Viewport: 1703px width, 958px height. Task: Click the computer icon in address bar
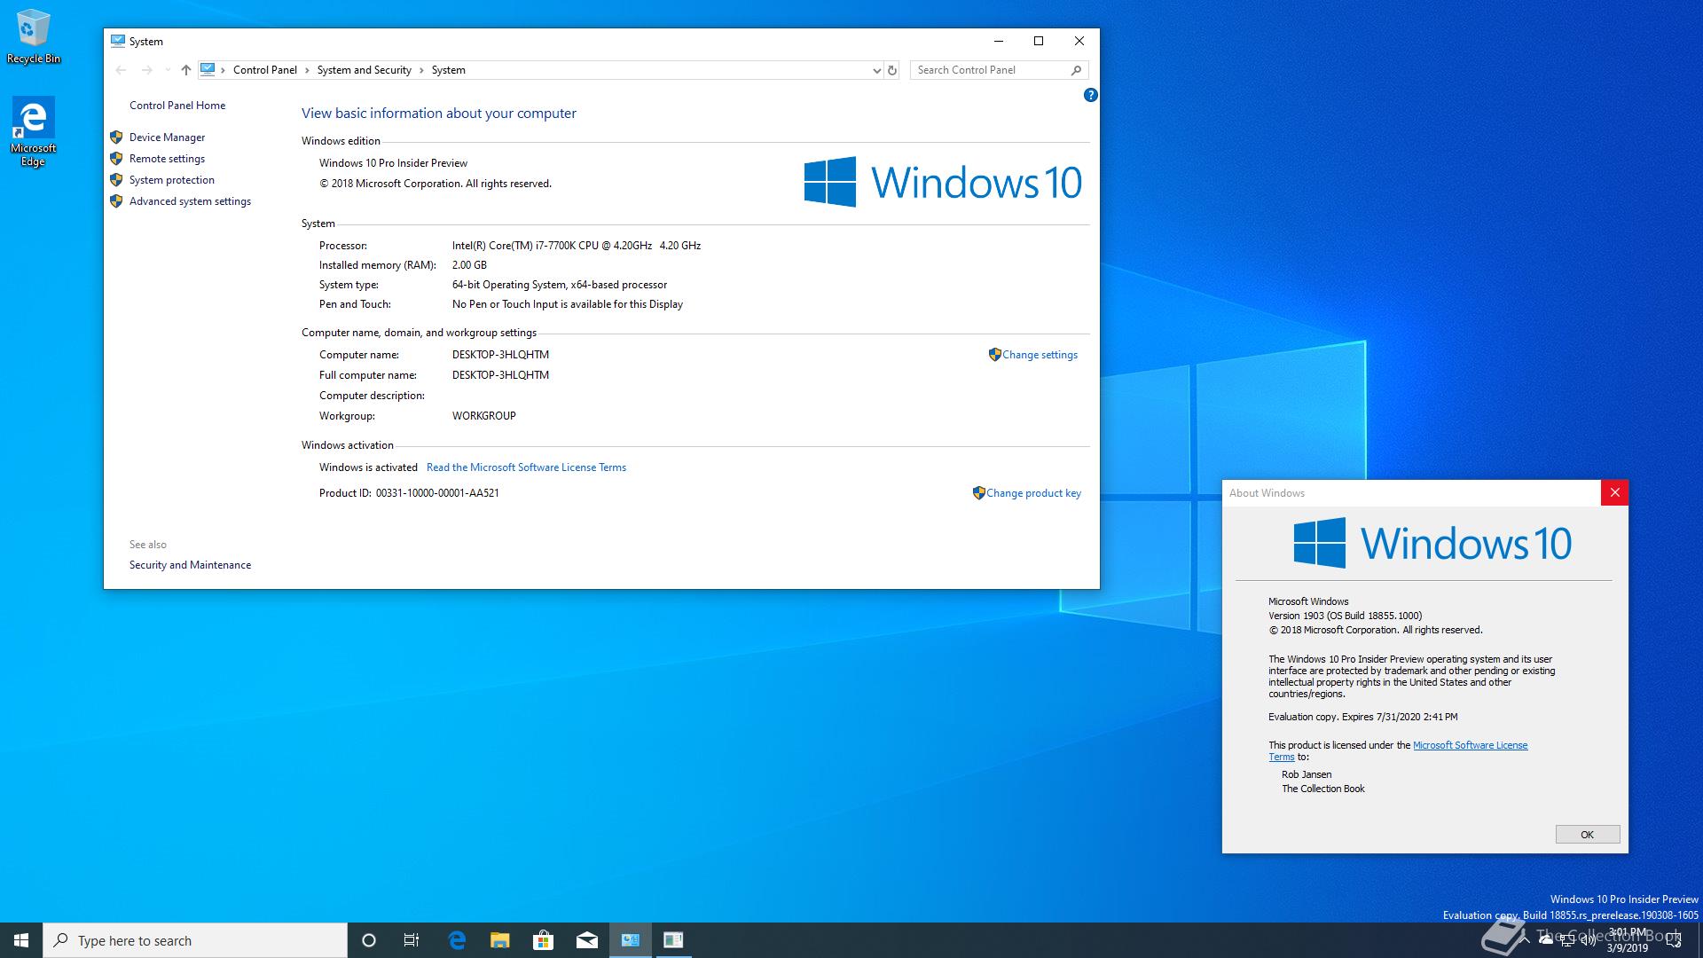tap(208, 69)
